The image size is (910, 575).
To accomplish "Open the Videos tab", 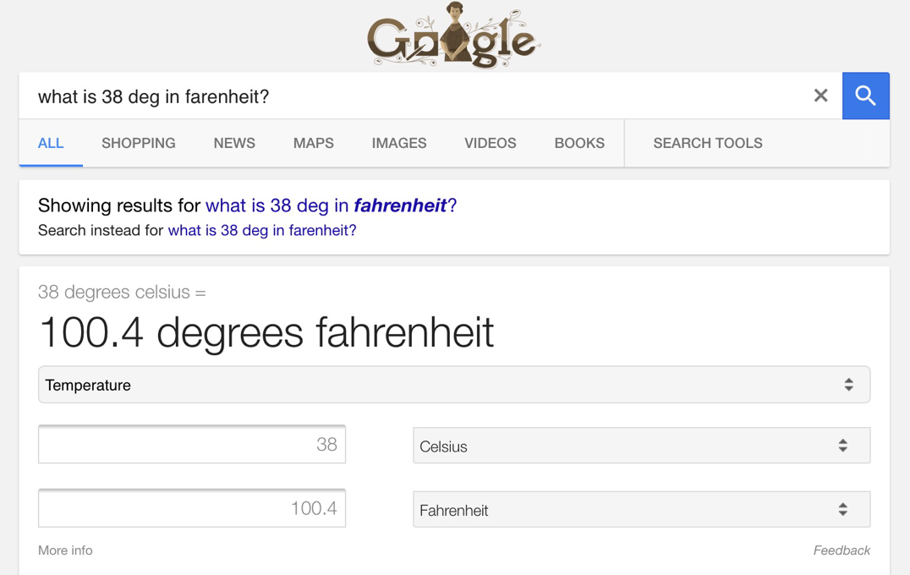I will pyautogui.click(x=490, y=143).
